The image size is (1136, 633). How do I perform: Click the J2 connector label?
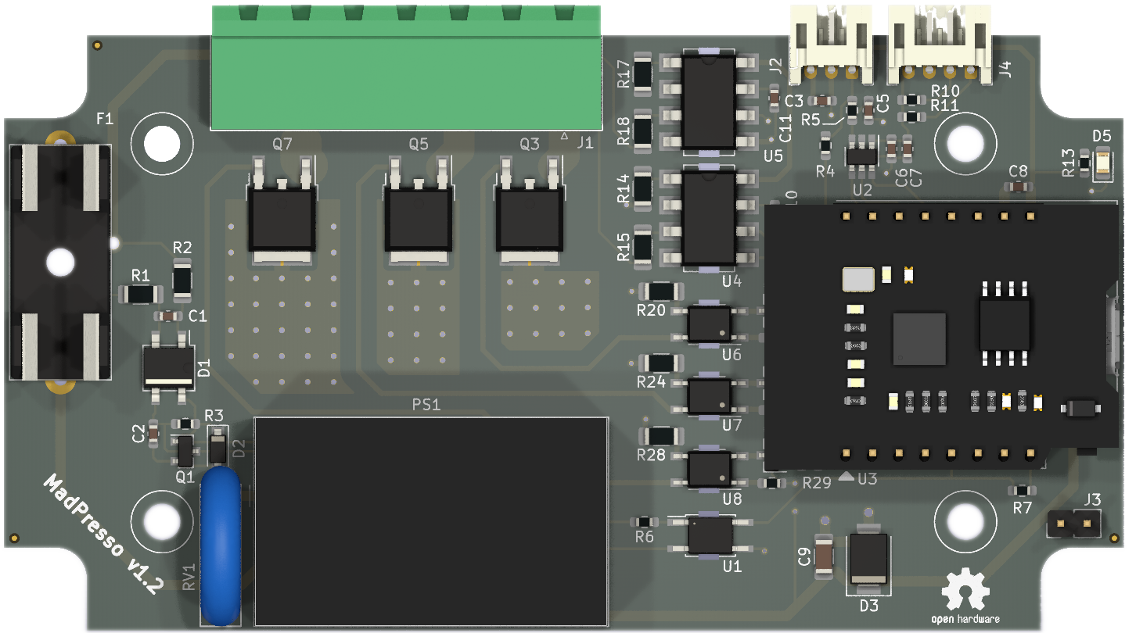tap(775, 67)
